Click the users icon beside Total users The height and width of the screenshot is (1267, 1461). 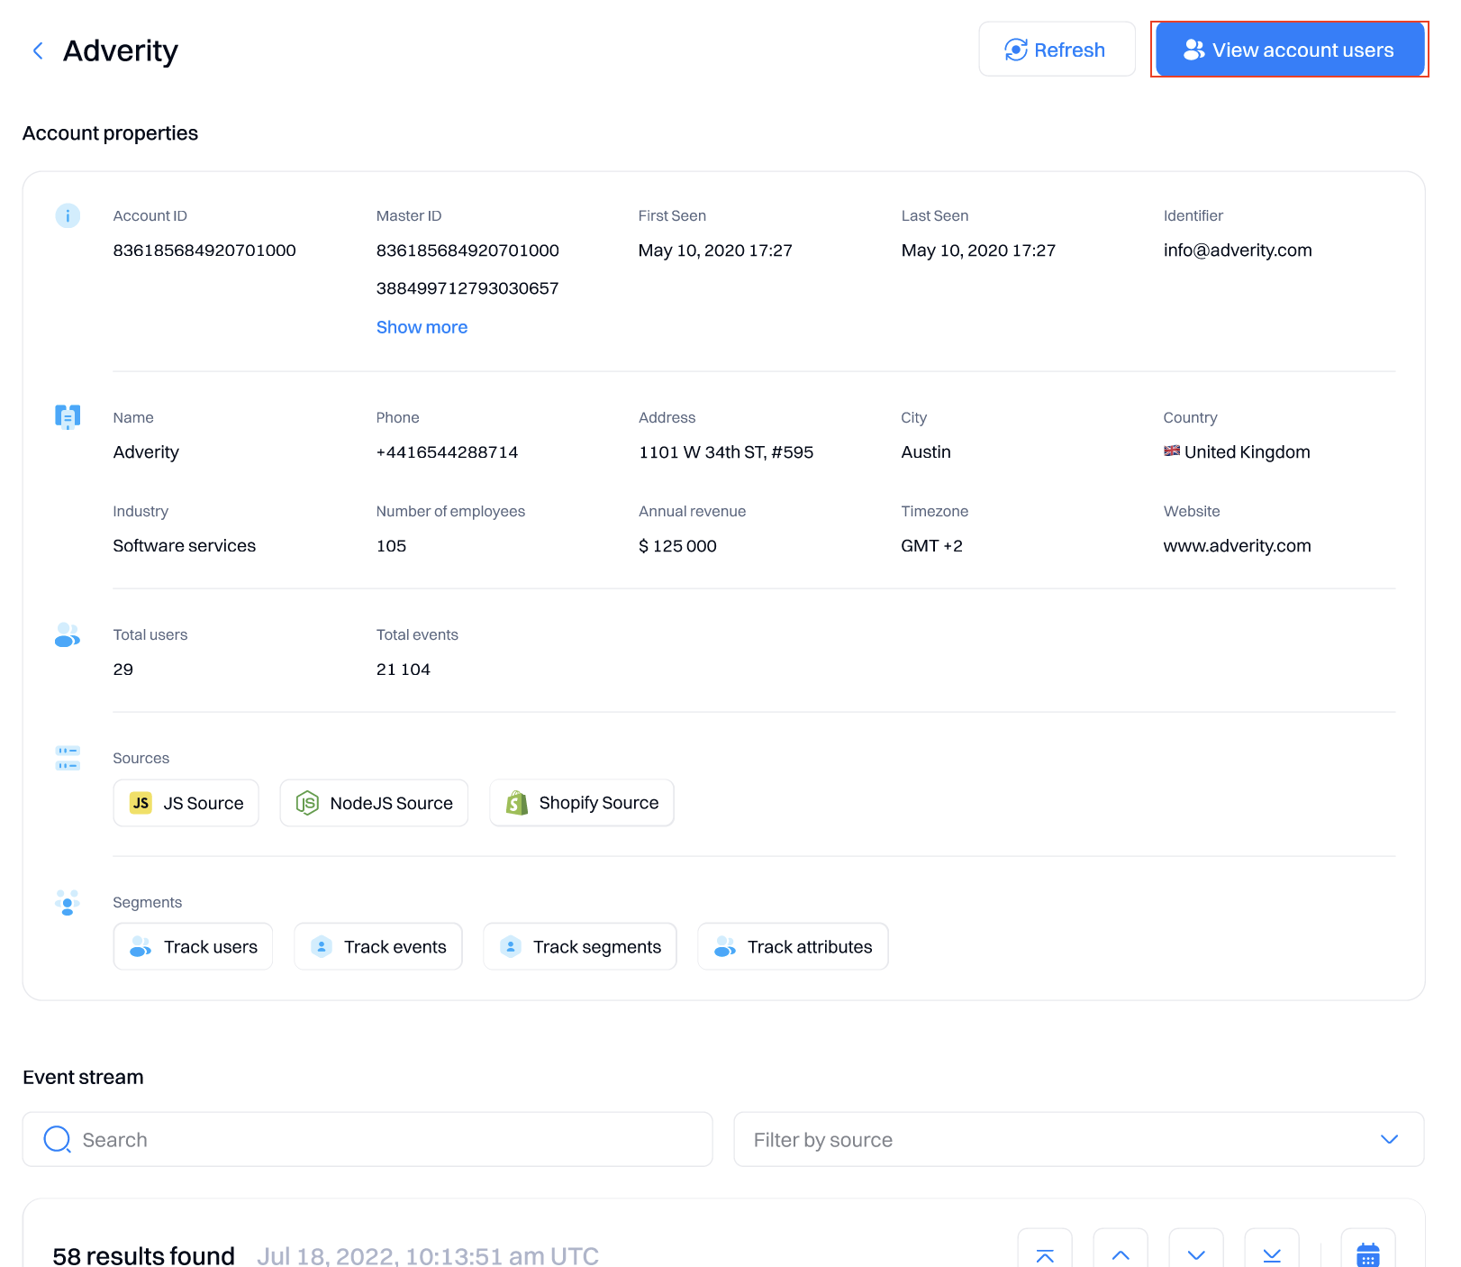coord(68,634)
